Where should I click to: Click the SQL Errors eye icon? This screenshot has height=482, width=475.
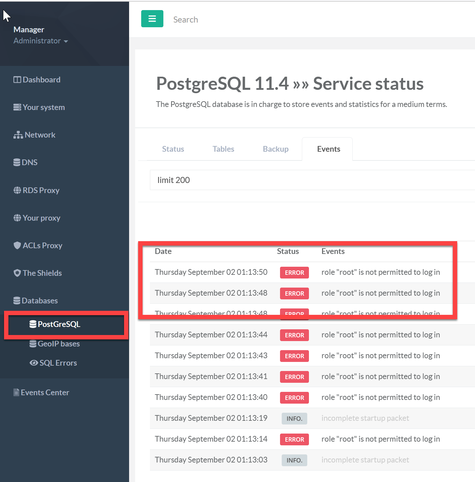(x=34, y=363)
